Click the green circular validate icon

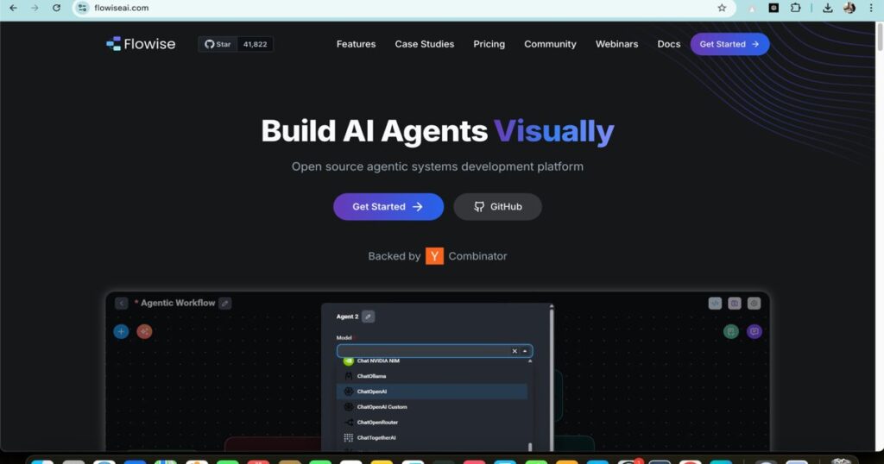pos(730,332)
